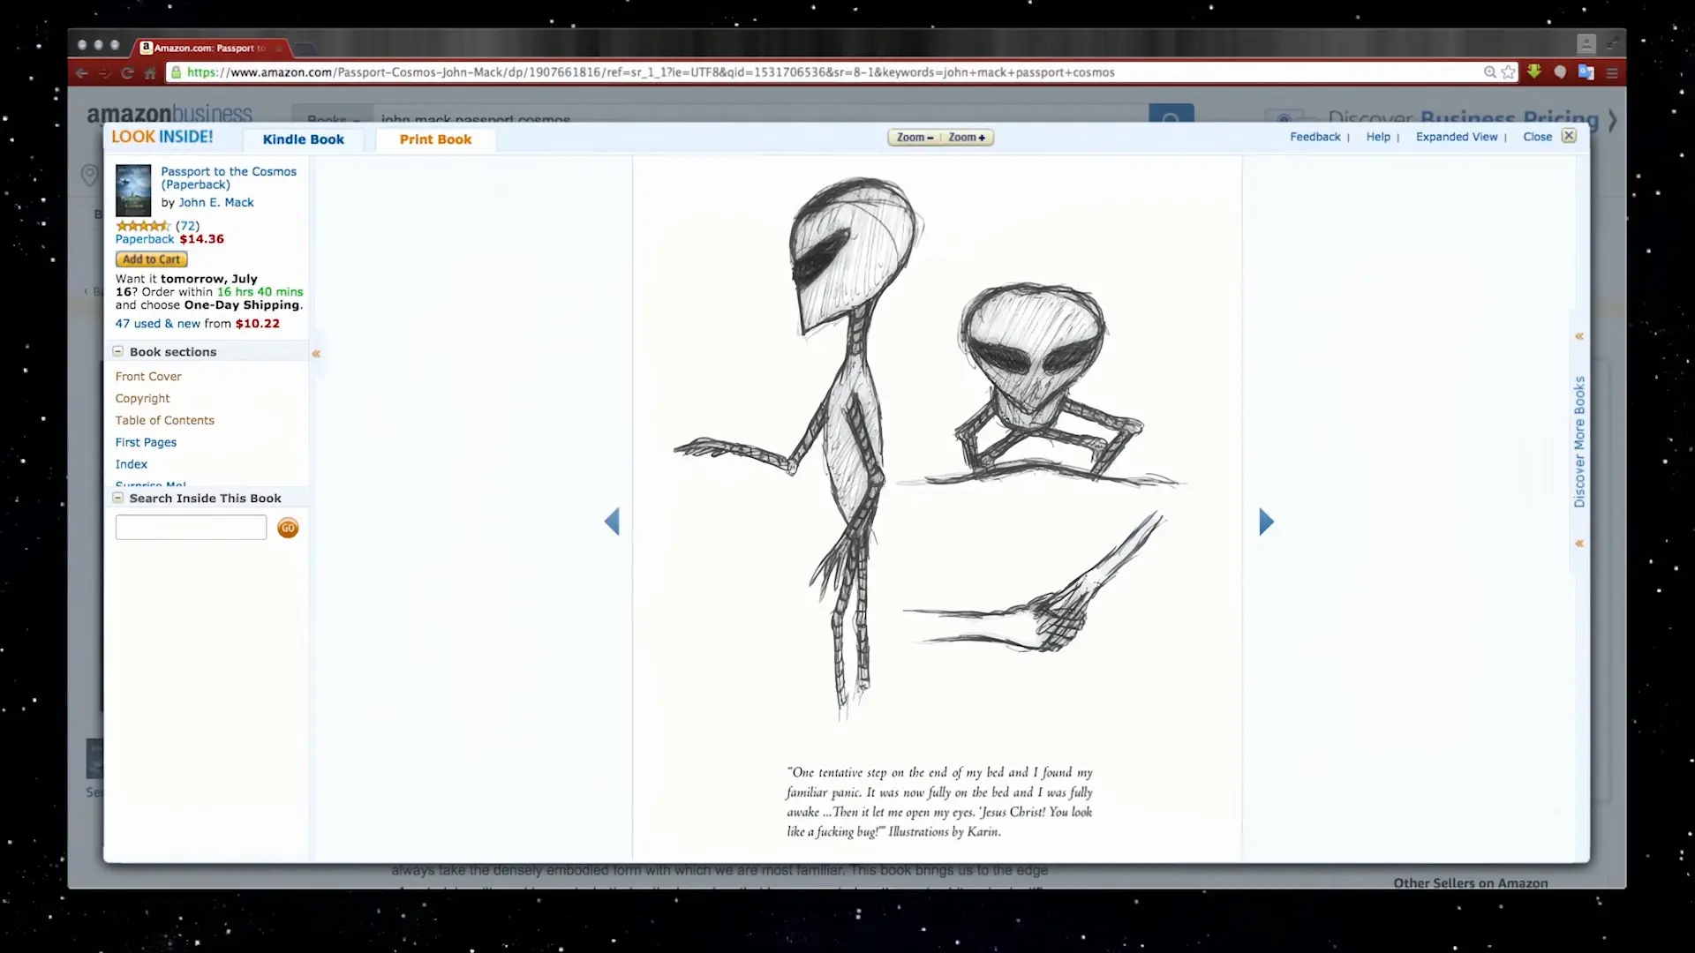The image size is (1695, 953).
Task: Collapse the Search Inside This Book panel
Action: [117, 498]
